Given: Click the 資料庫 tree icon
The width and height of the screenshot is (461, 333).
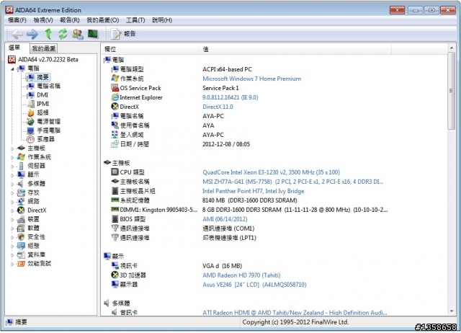Looking at the screenshot, I should point(21,254).
